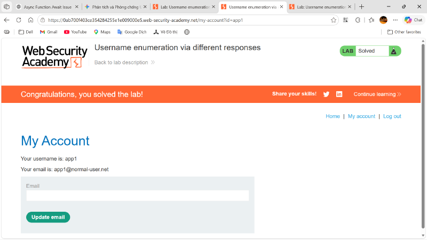427x240 pixels.
Task: Switch to Phân tích và Phòng chống tab
Action: coord(116,7)
